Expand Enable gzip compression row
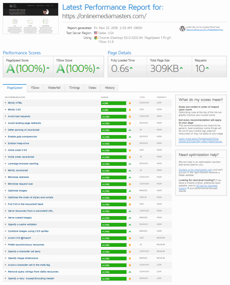Screen dimensions: 230x285 point(5,137)
